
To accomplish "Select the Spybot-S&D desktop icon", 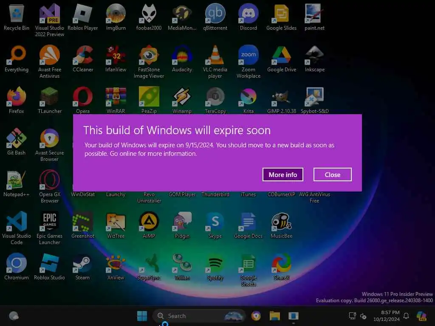I will point(314,100).
